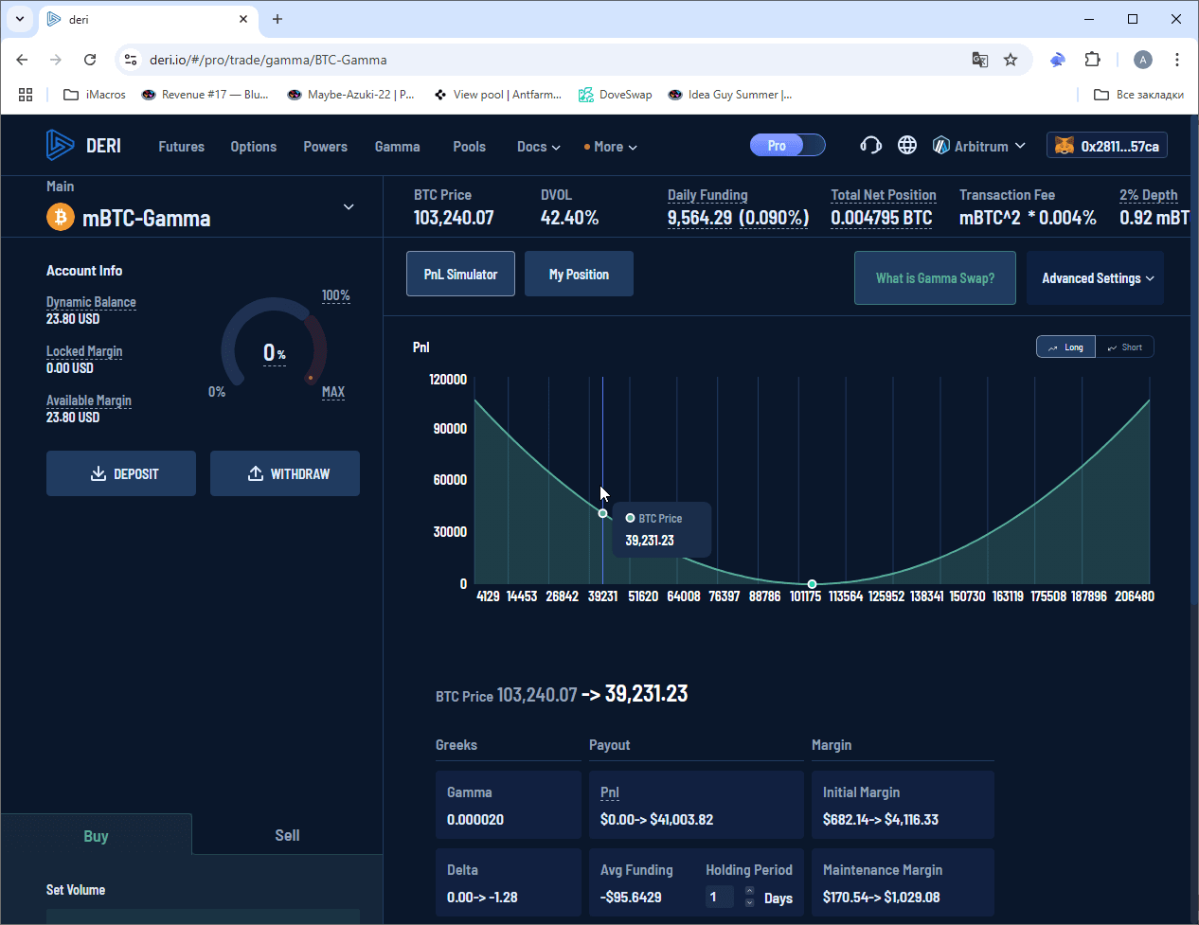Open a new browser tab

coord(277,19)
